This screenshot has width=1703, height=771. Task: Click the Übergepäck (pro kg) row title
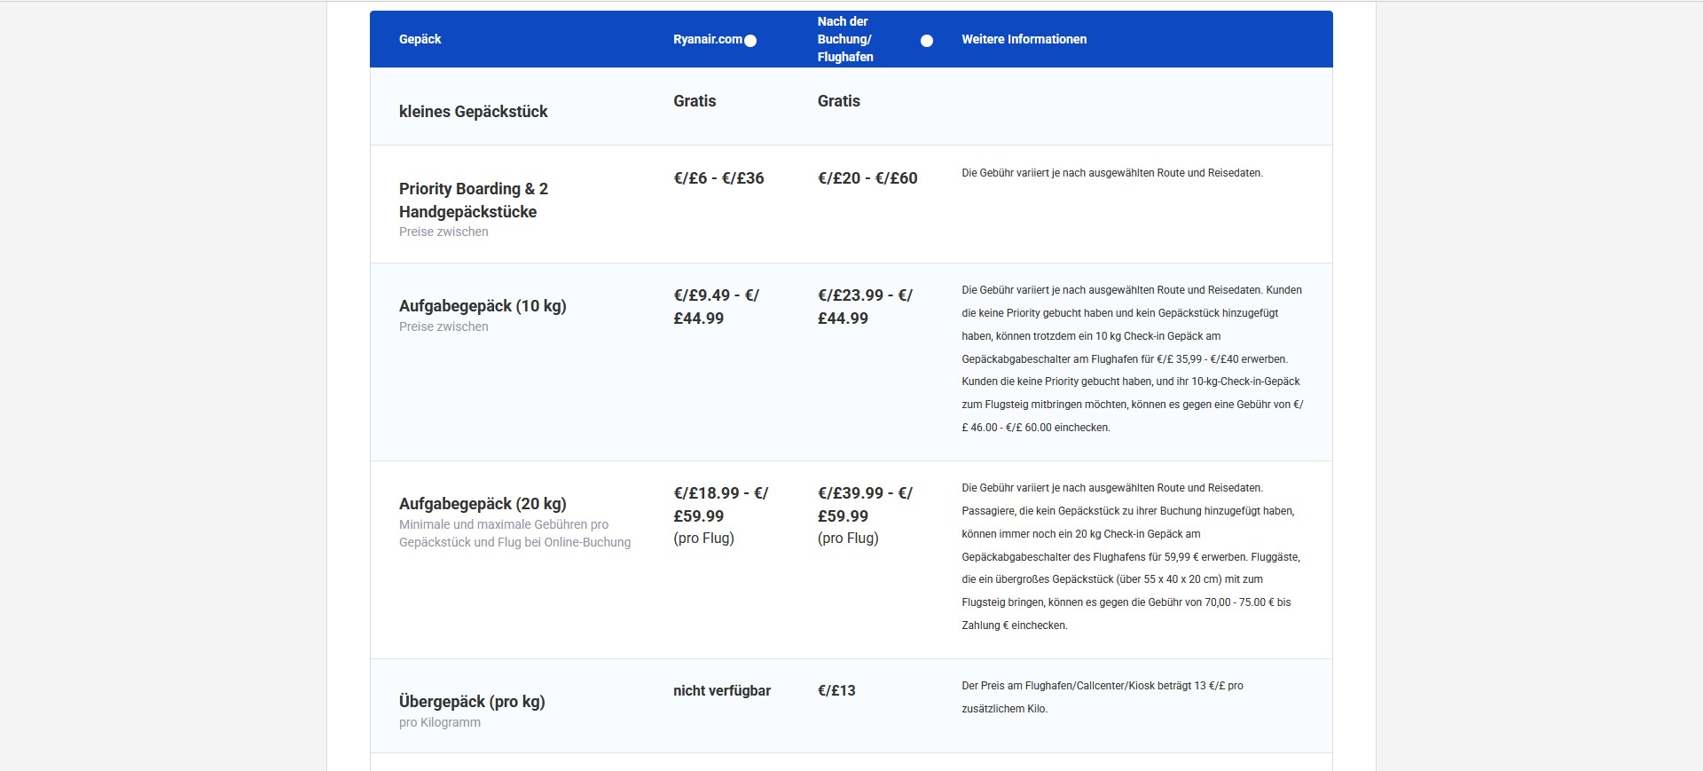click(471, 702)
